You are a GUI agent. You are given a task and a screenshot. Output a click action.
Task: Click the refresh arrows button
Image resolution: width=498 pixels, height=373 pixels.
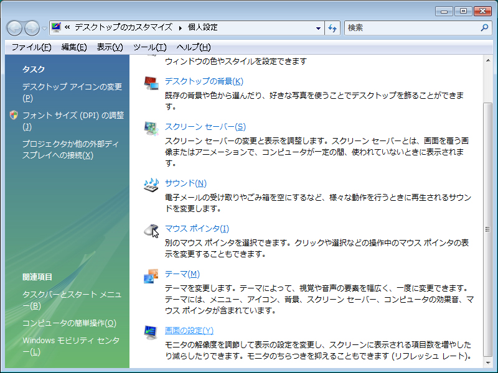(x=332, y=28)
